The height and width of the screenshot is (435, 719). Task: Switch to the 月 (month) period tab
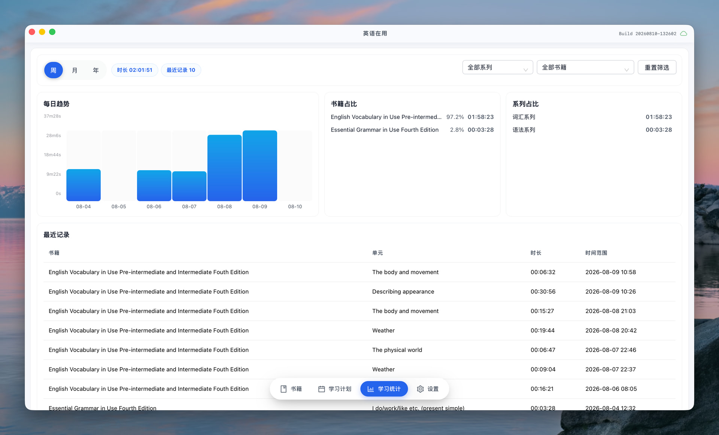click(75, 70)
